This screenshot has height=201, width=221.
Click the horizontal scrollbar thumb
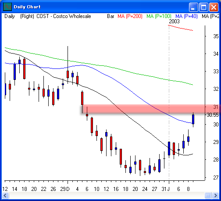pos(208,195)
